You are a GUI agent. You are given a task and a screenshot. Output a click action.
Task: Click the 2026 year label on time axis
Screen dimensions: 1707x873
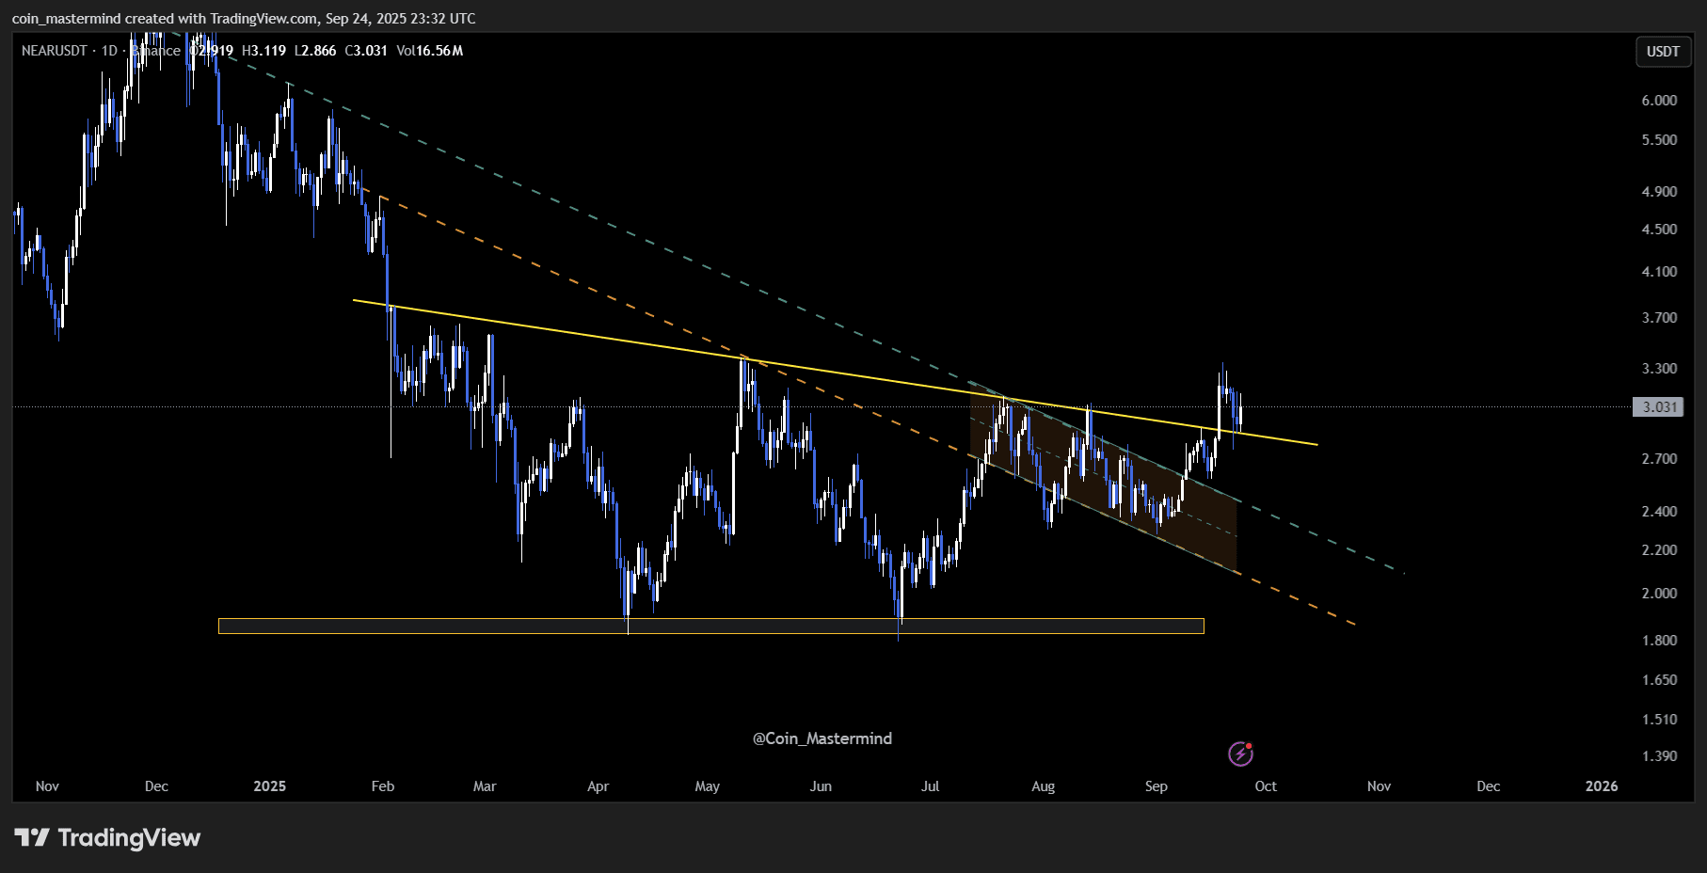[x=1602, y=786]
